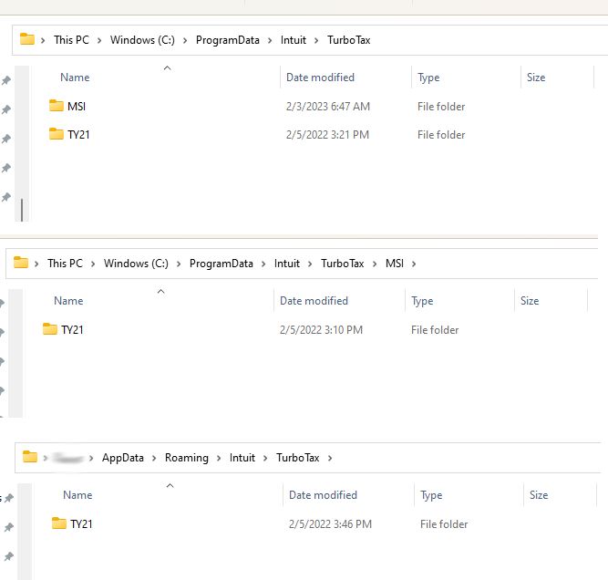This screenshot has height=580, width=608.
Task: Sort by Name in MSI window
Action: click(x=68, y=301)
